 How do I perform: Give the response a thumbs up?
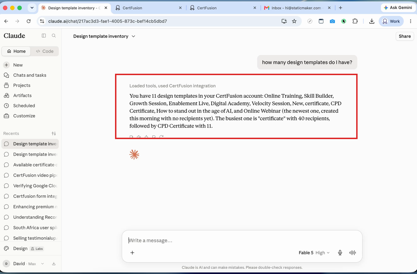click(146, 137)
